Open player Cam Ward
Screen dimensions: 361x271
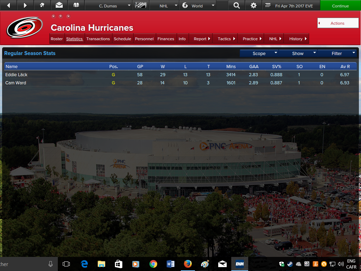coord(16,83)
